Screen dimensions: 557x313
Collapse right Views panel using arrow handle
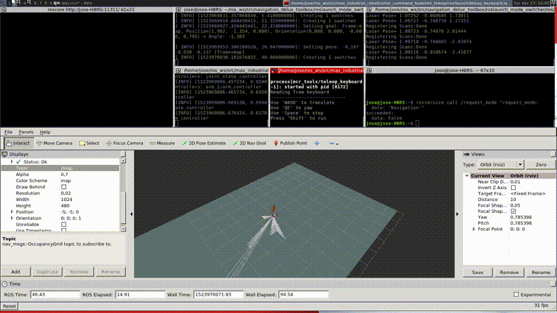click(x=457, y=214)
